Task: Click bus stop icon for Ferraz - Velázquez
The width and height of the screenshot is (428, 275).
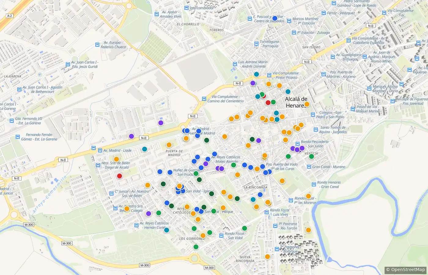Action: coord(324,13)
